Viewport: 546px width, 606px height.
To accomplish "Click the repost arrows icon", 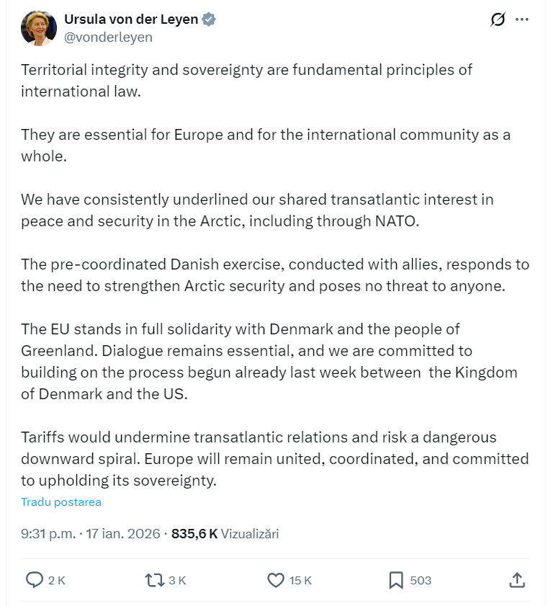I will (154, 580).
